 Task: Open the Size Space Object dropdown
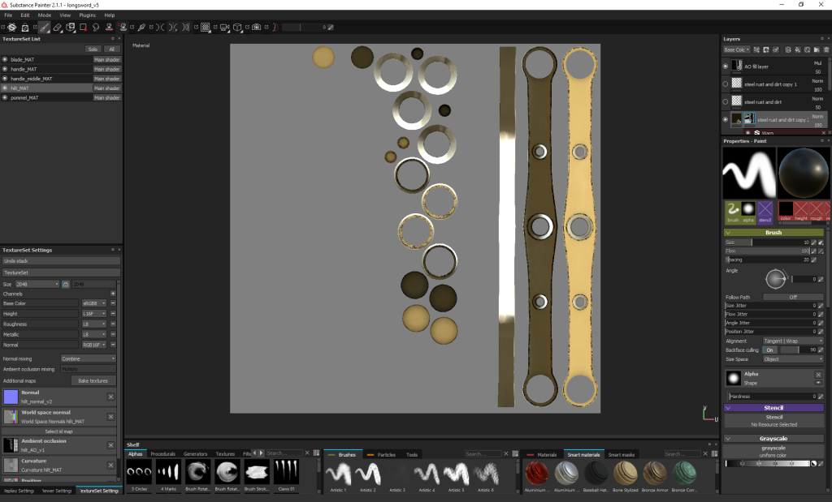tap(793, 359)
